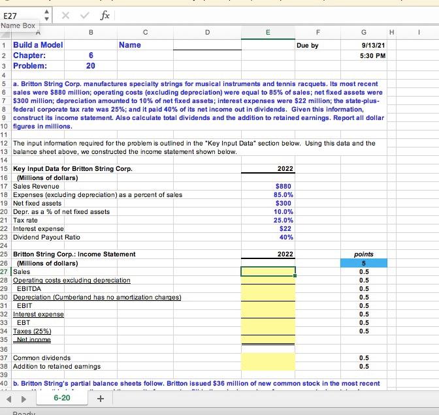
Task: Click the formula bar cancel X icon
Action: 65,15
